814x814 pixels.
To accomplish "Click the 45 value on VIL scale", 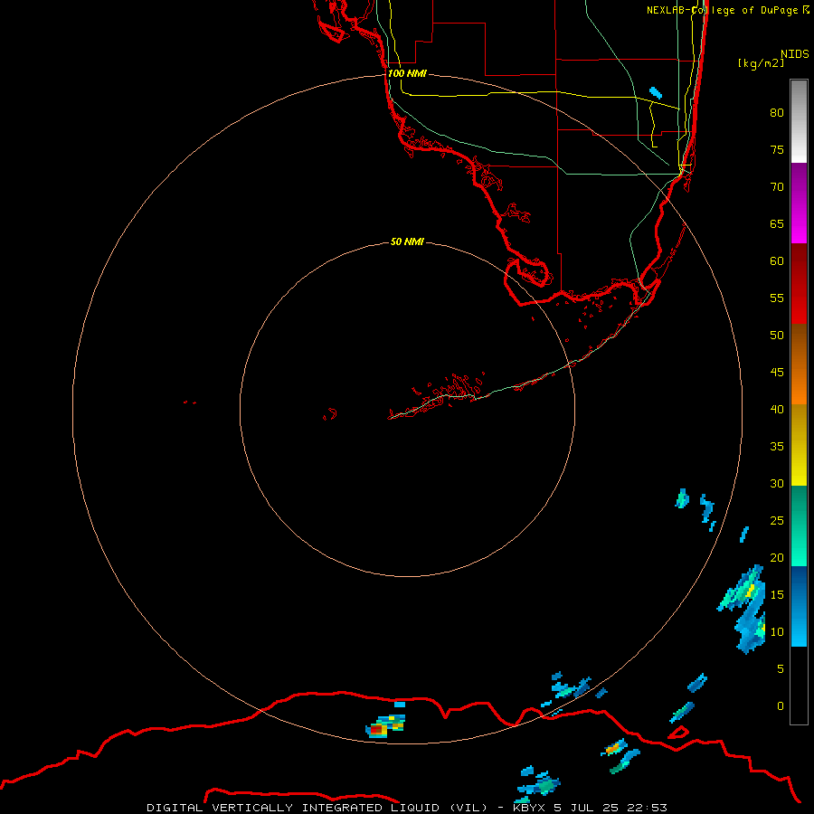I will pos(777,372).
